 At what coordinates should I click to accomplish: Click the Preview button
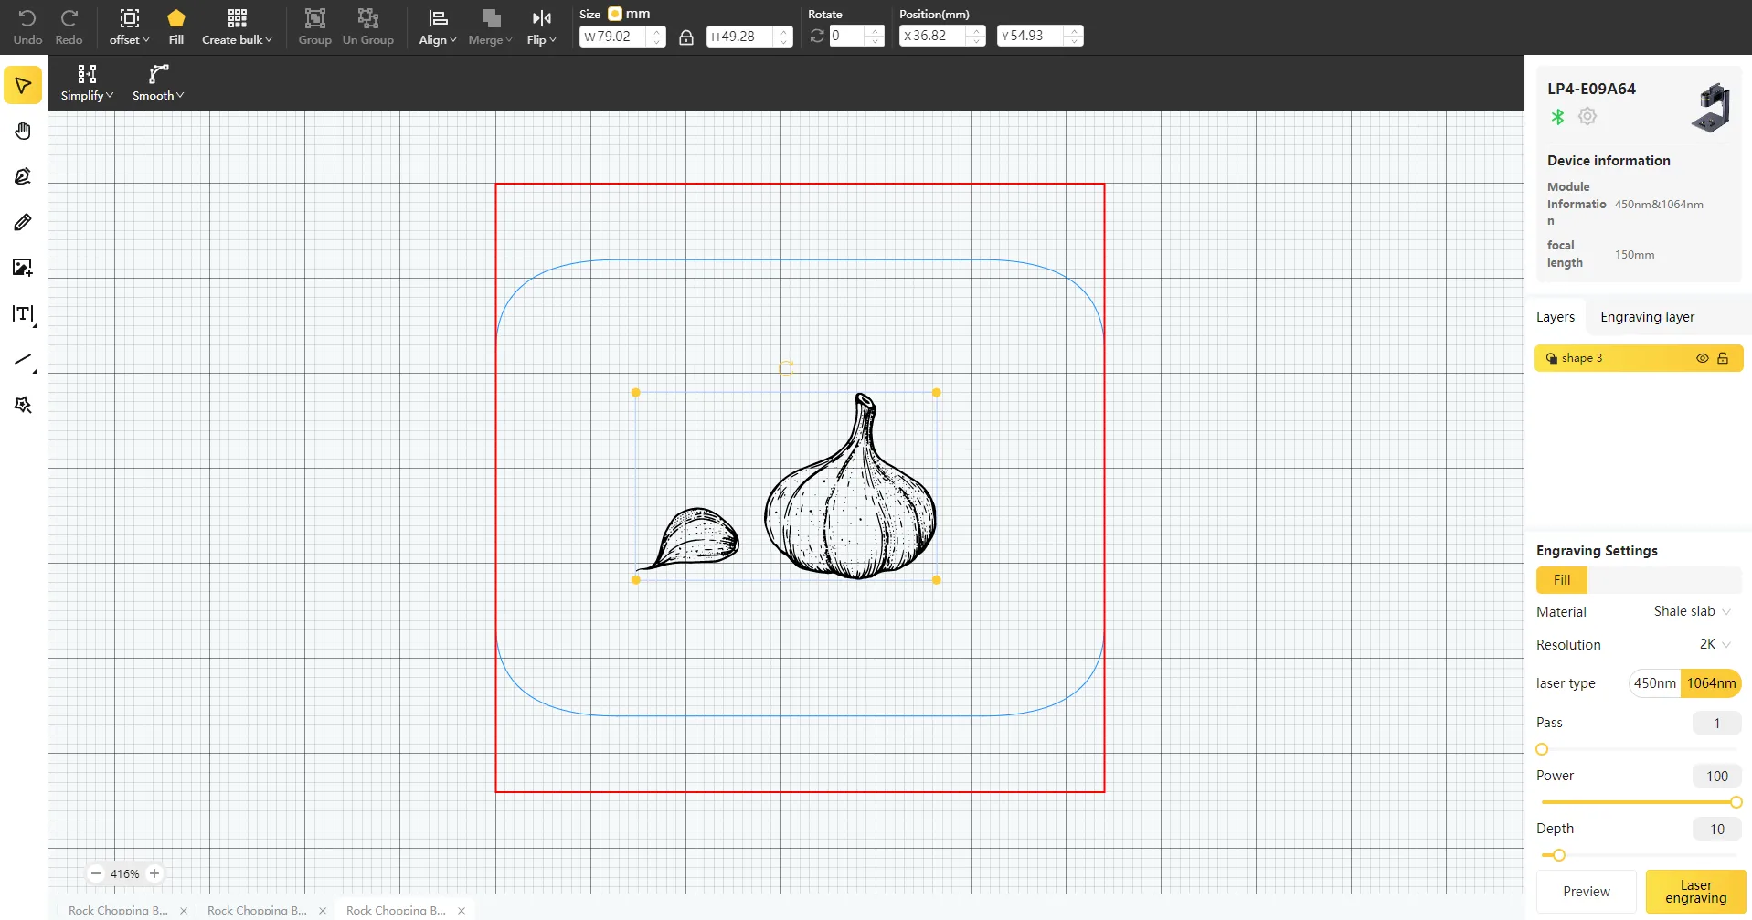[x=1587, y=892]
